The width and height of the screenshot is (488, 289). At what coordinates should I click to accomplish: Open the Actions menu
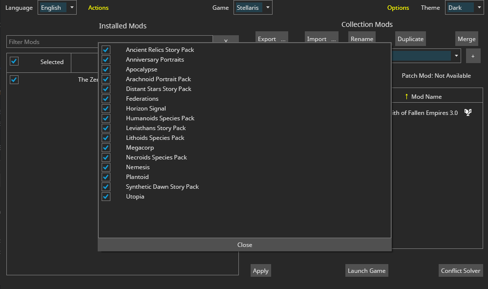(x=98, y=8)
